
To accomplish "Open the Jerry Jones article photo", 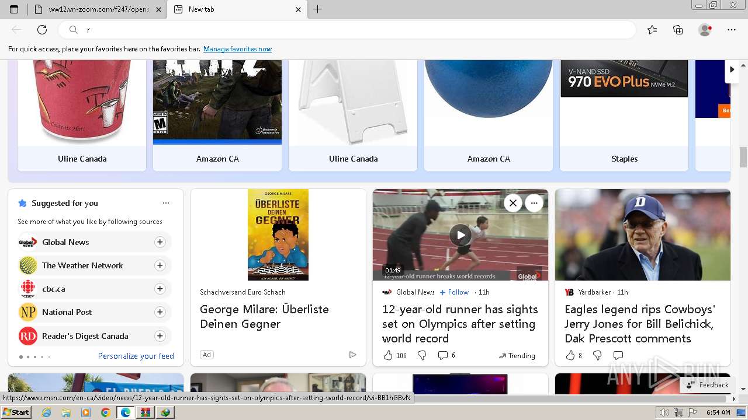I will coord(643,235).
